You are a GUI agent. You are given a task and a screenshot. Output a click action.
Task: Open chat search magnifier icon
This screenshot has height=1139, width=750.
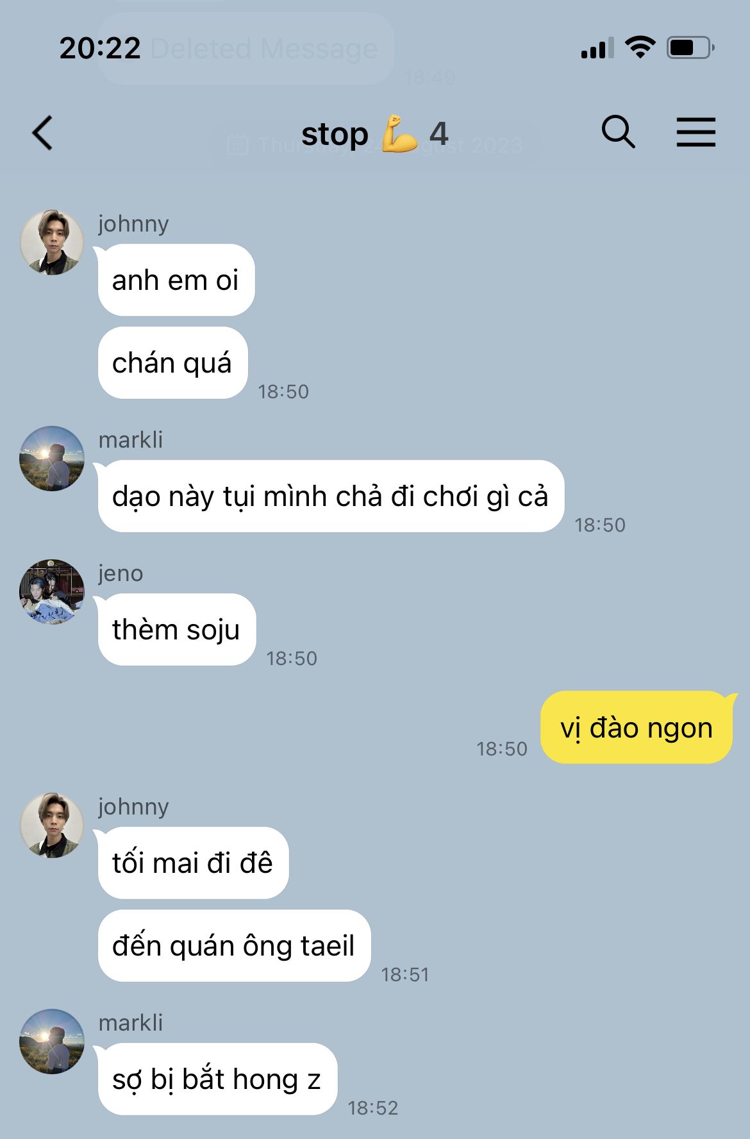pos(618,132)
